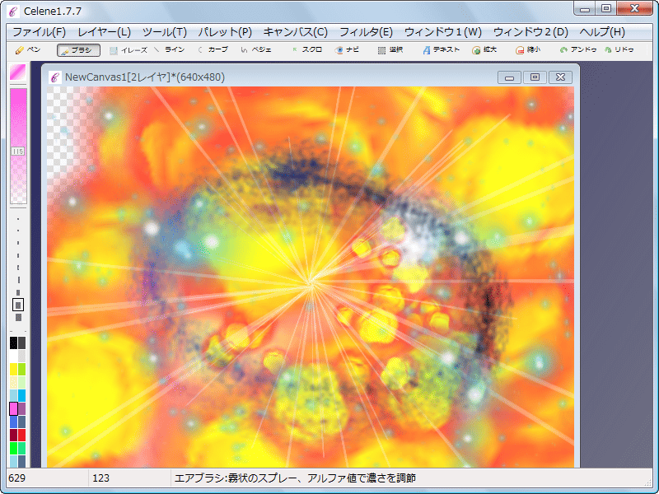Pick the white color swatch
Image resolution: width=659 pixels, height=494 pixels.
[x=13, y=356]
